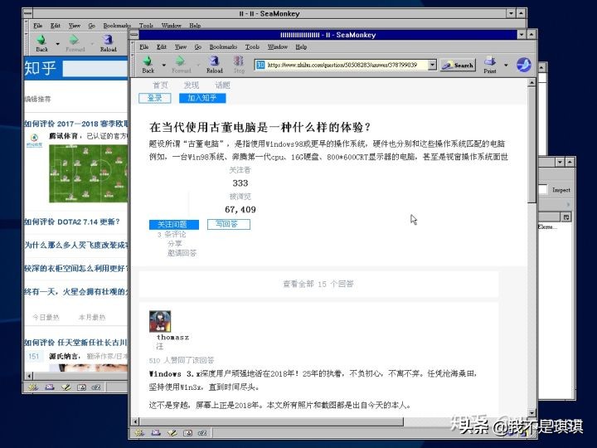The height and width of the screenshot is (448, 597).
Task: Open the File menu in the rear SeaMonkey window
Action: pos(37,26)
